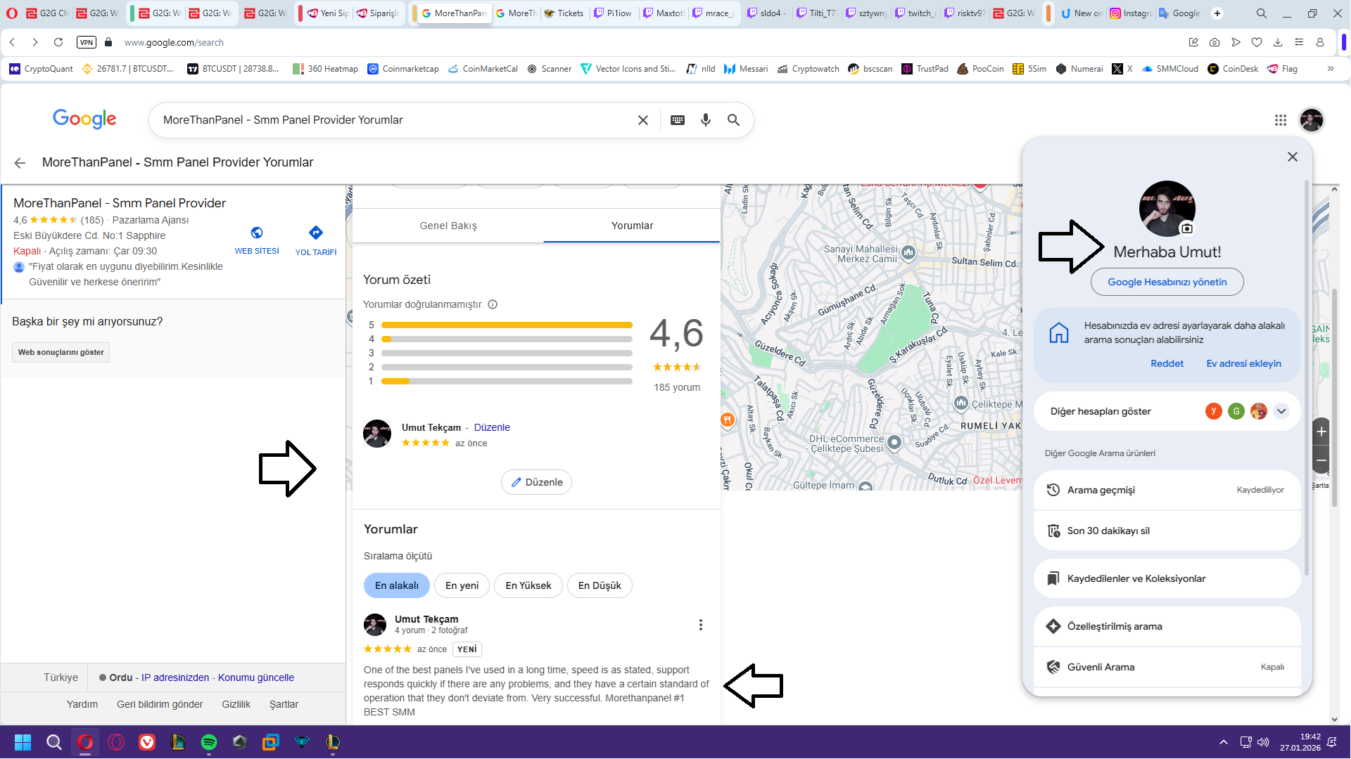Screen dimensions: 1351x759
Task: Switch to the Yeni Sip browser tab
Action: (328, 13)
